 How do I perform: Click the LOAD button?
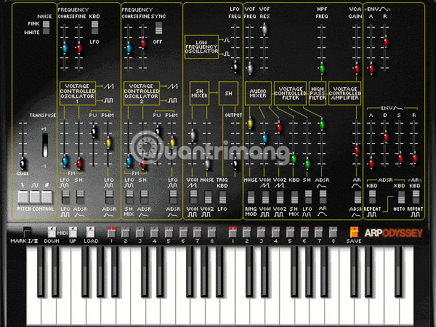(90, 232)
